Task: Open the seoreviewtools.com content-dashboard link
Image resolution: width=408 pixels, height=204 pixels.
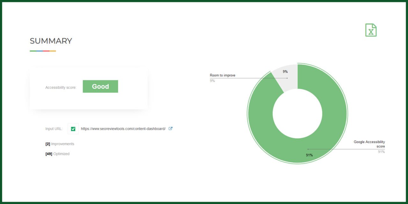Action: click(x=123, y=128)
